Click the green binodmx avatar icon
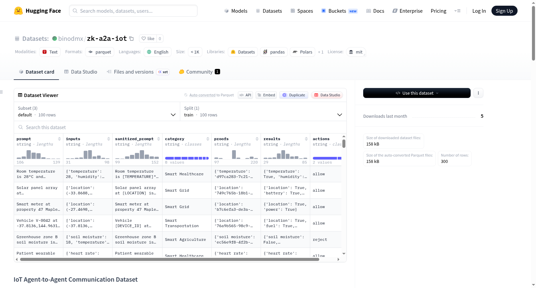Image resolution: width=536 pixels, height=288 pixels. 55,38
